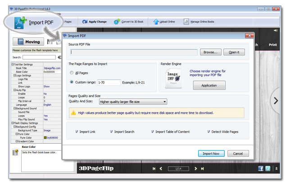The width and height of the screenshot is (290, 186).
Task: Collapse the Pure Color node
Action: pos(17,134)
